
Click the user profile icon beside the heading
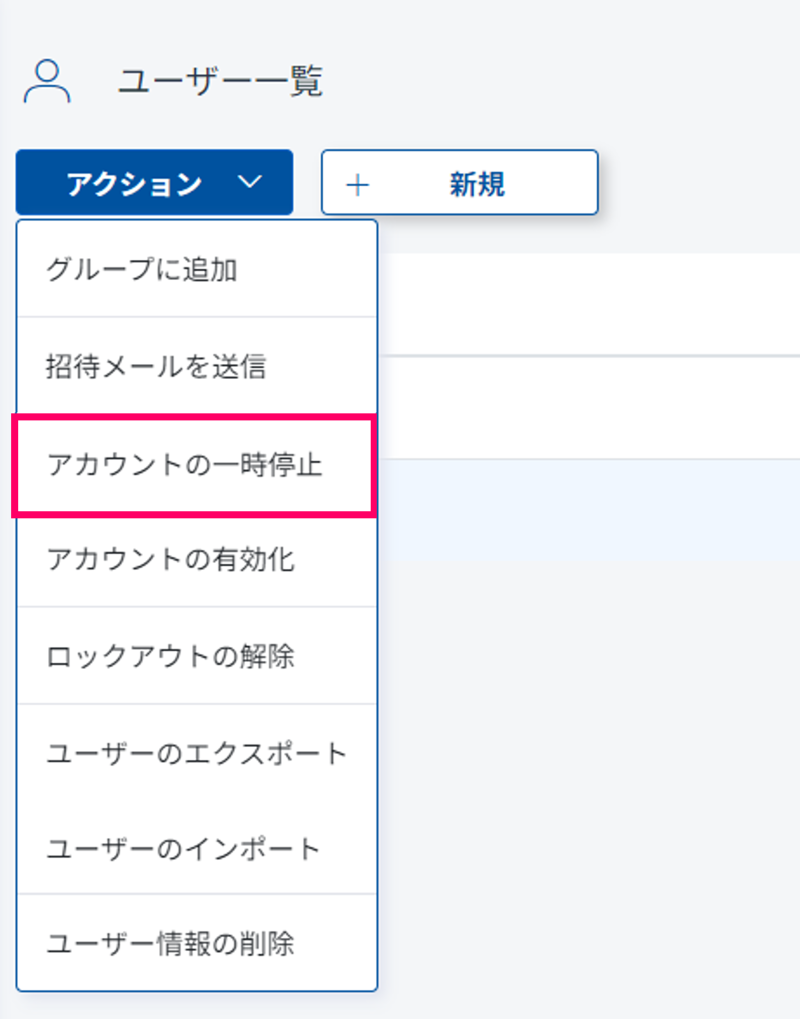pos(47,81)
